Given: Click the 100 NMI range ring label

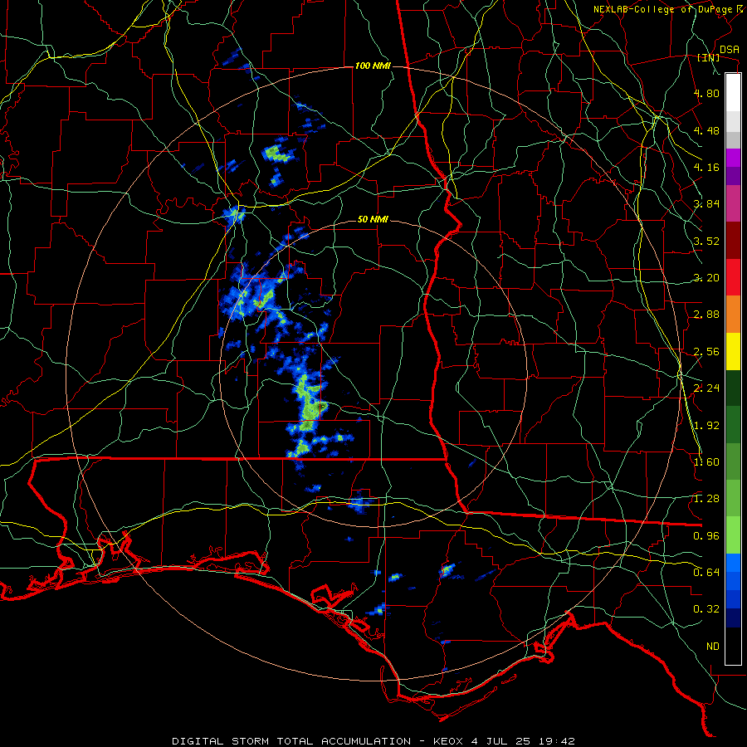Looking at the screenshot, I should [373, 66].
